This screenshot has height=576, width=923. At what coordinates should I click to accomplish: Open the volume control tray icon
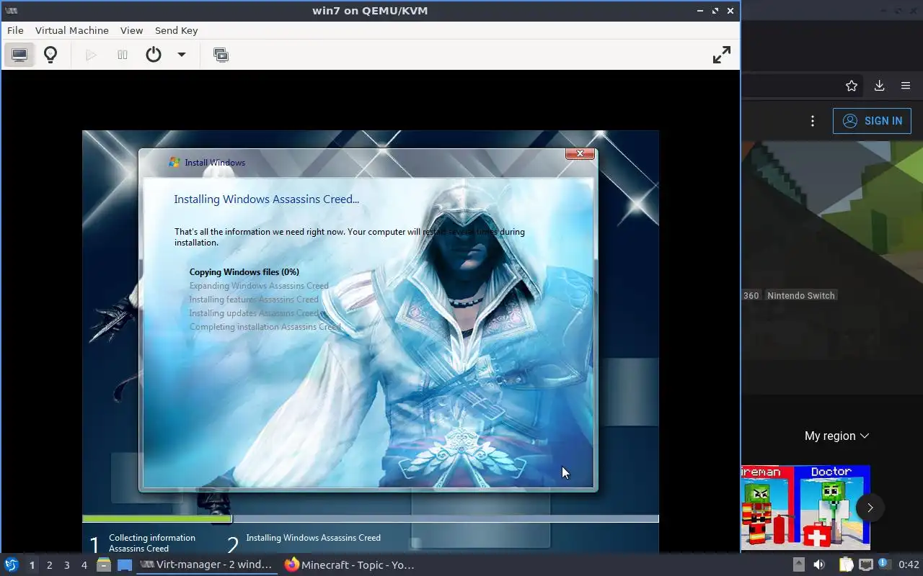click(x=819, y=565)
